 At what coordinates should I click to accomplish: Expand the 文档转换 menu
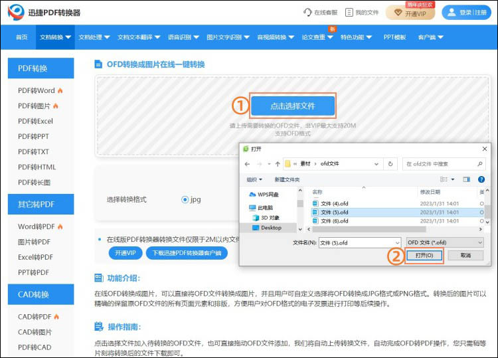pos(55,37)
